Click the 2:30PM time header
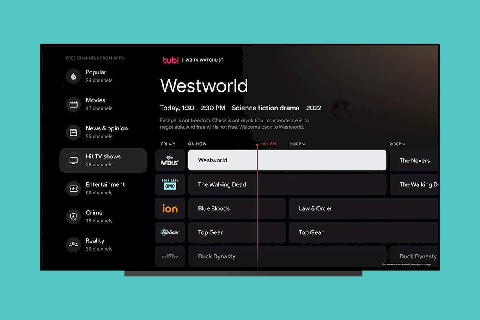 (x=397, y=144)
